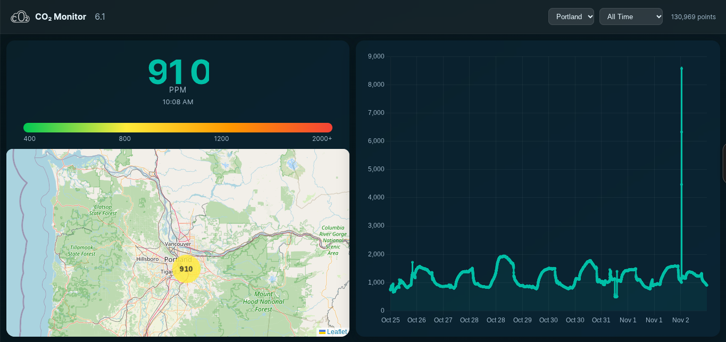Click the Leaflet flag icon

tap(322, 332)
